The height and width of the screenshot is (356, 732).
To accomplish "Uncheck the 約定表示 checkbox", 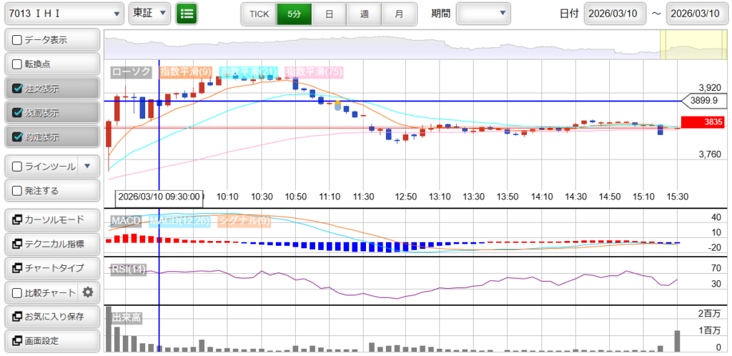I will point(17,137).
